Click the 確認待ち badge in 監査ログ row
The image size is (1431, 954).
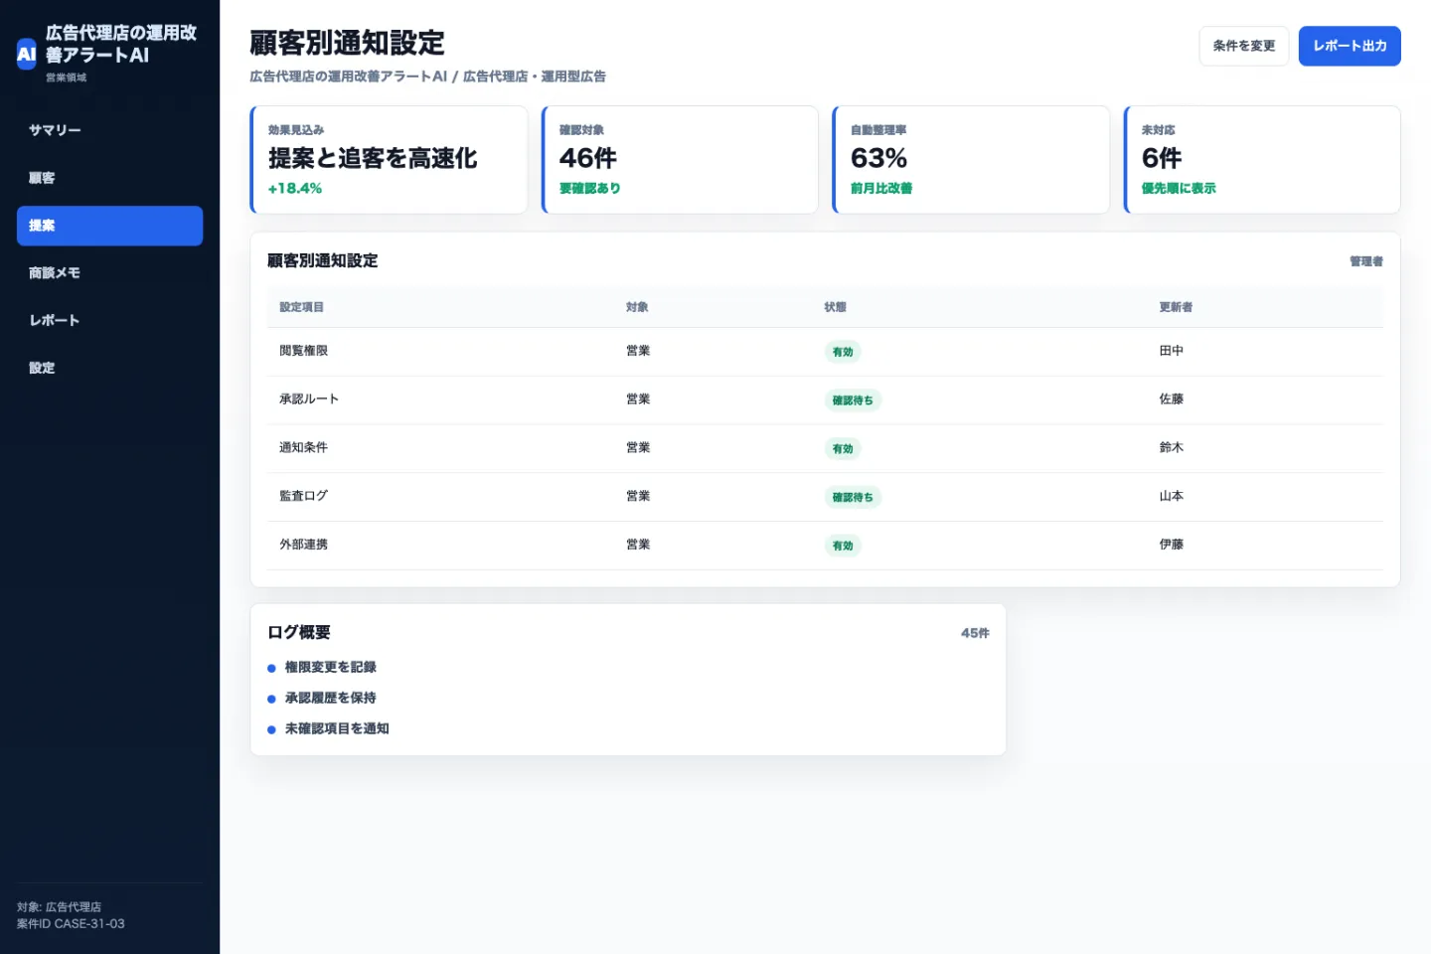point(853,497)
